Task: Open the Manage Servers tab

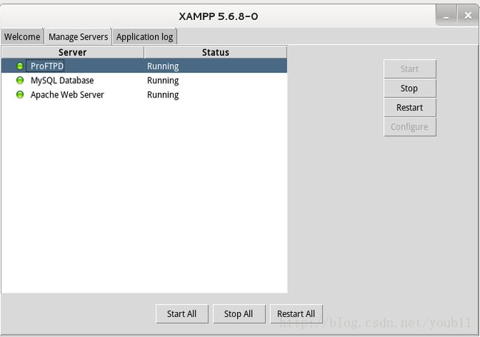Action: point(78,37)
